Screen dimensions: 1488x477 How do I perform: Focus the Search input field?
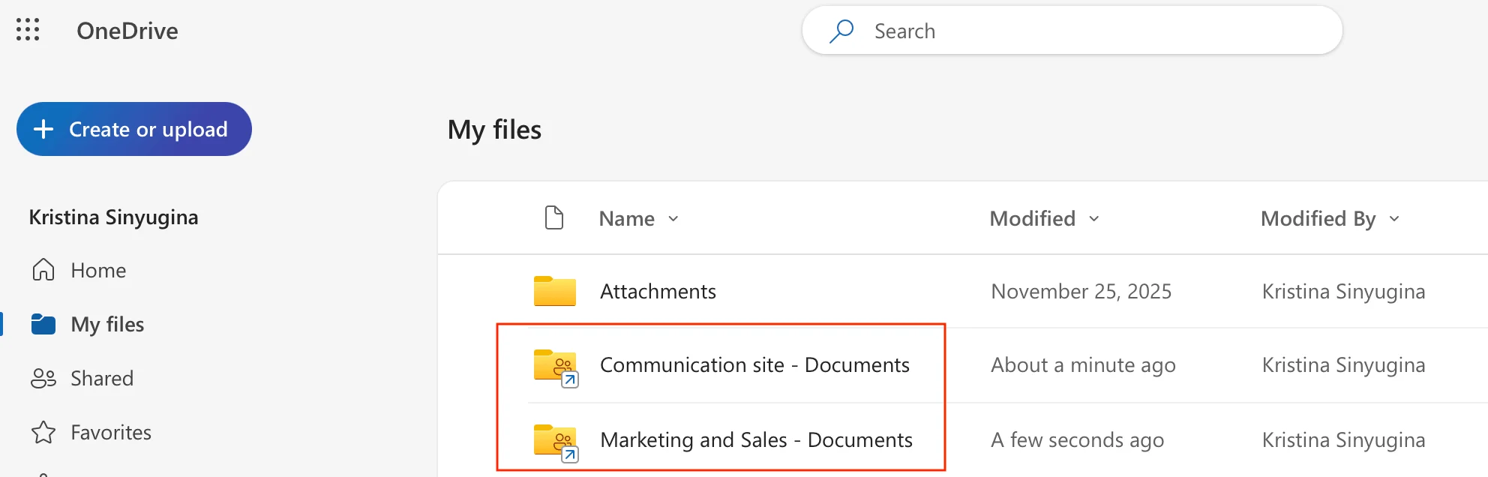point(1072,31)
